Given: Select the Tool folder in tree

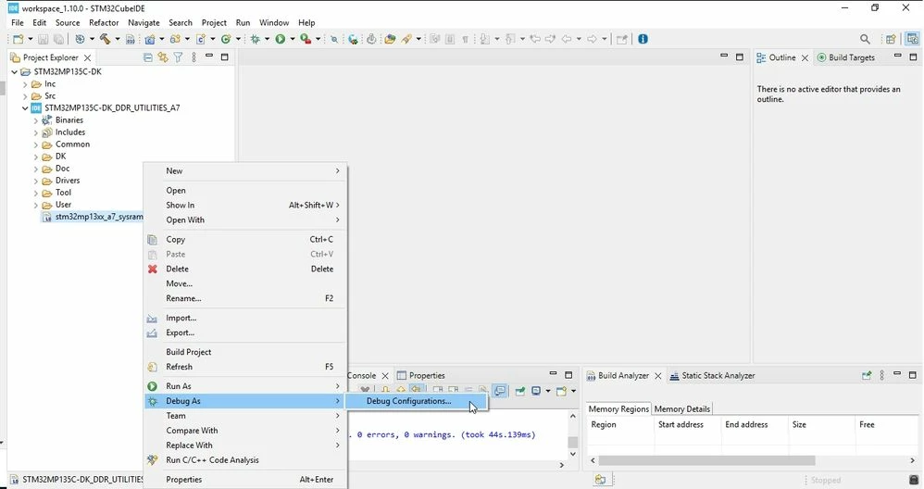Looking at the screenshot, I should point(63,193).
